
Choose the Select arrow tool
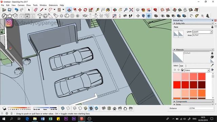29,10
